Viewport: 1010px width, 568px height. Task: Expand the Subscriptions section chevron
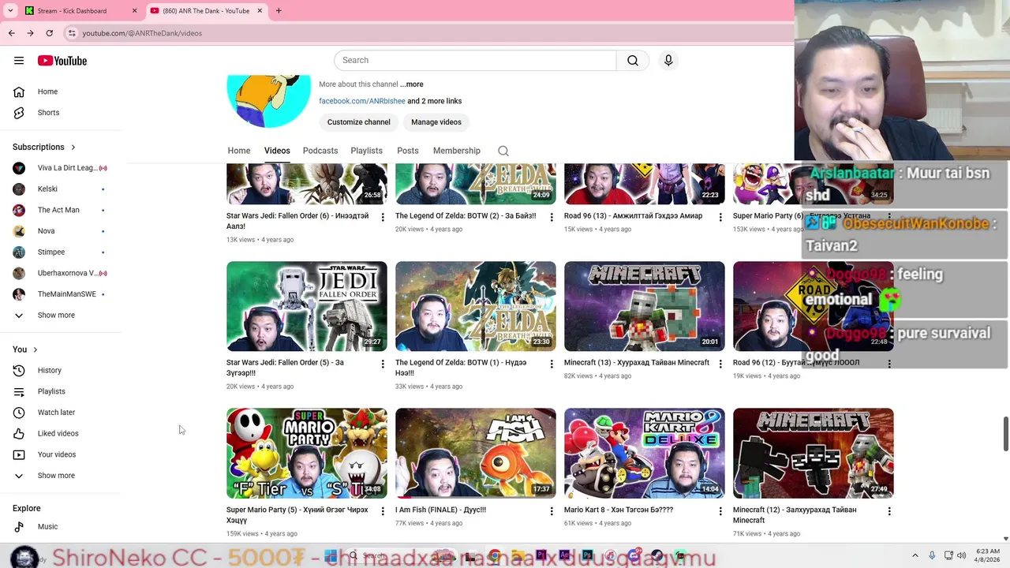pos(73,147)
